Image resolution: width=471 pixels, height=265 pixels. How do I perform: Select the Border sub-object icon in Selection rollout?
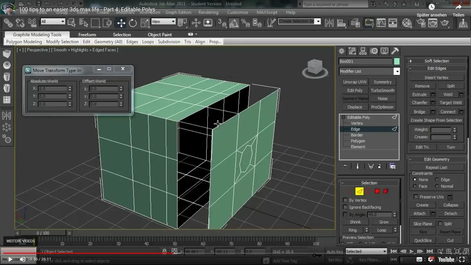click(x=368, y=191)
